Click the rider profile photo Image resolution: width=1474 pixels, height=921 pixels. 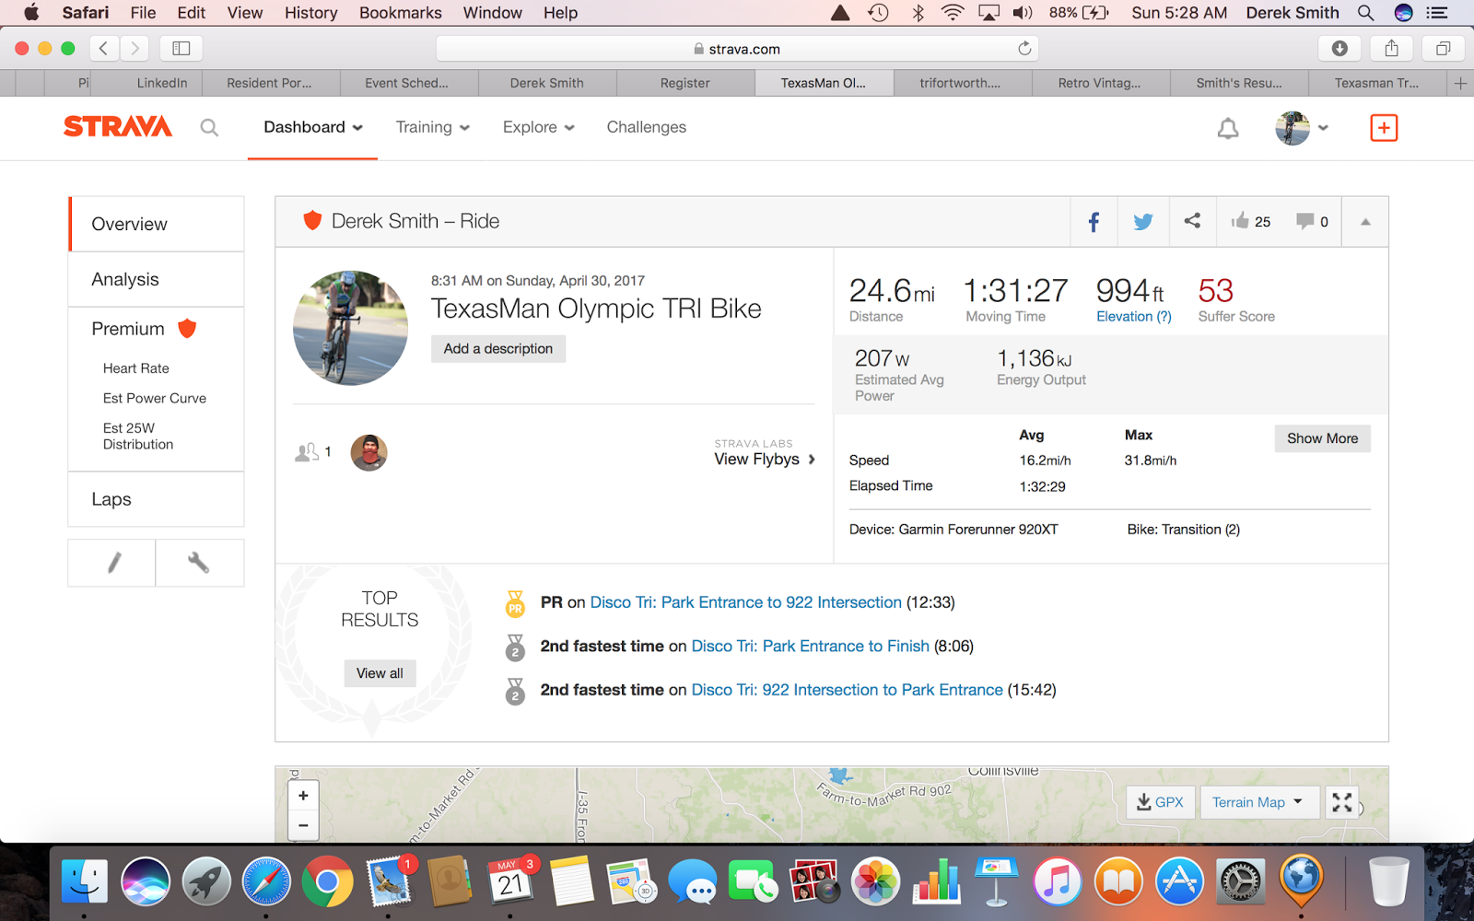350,328
